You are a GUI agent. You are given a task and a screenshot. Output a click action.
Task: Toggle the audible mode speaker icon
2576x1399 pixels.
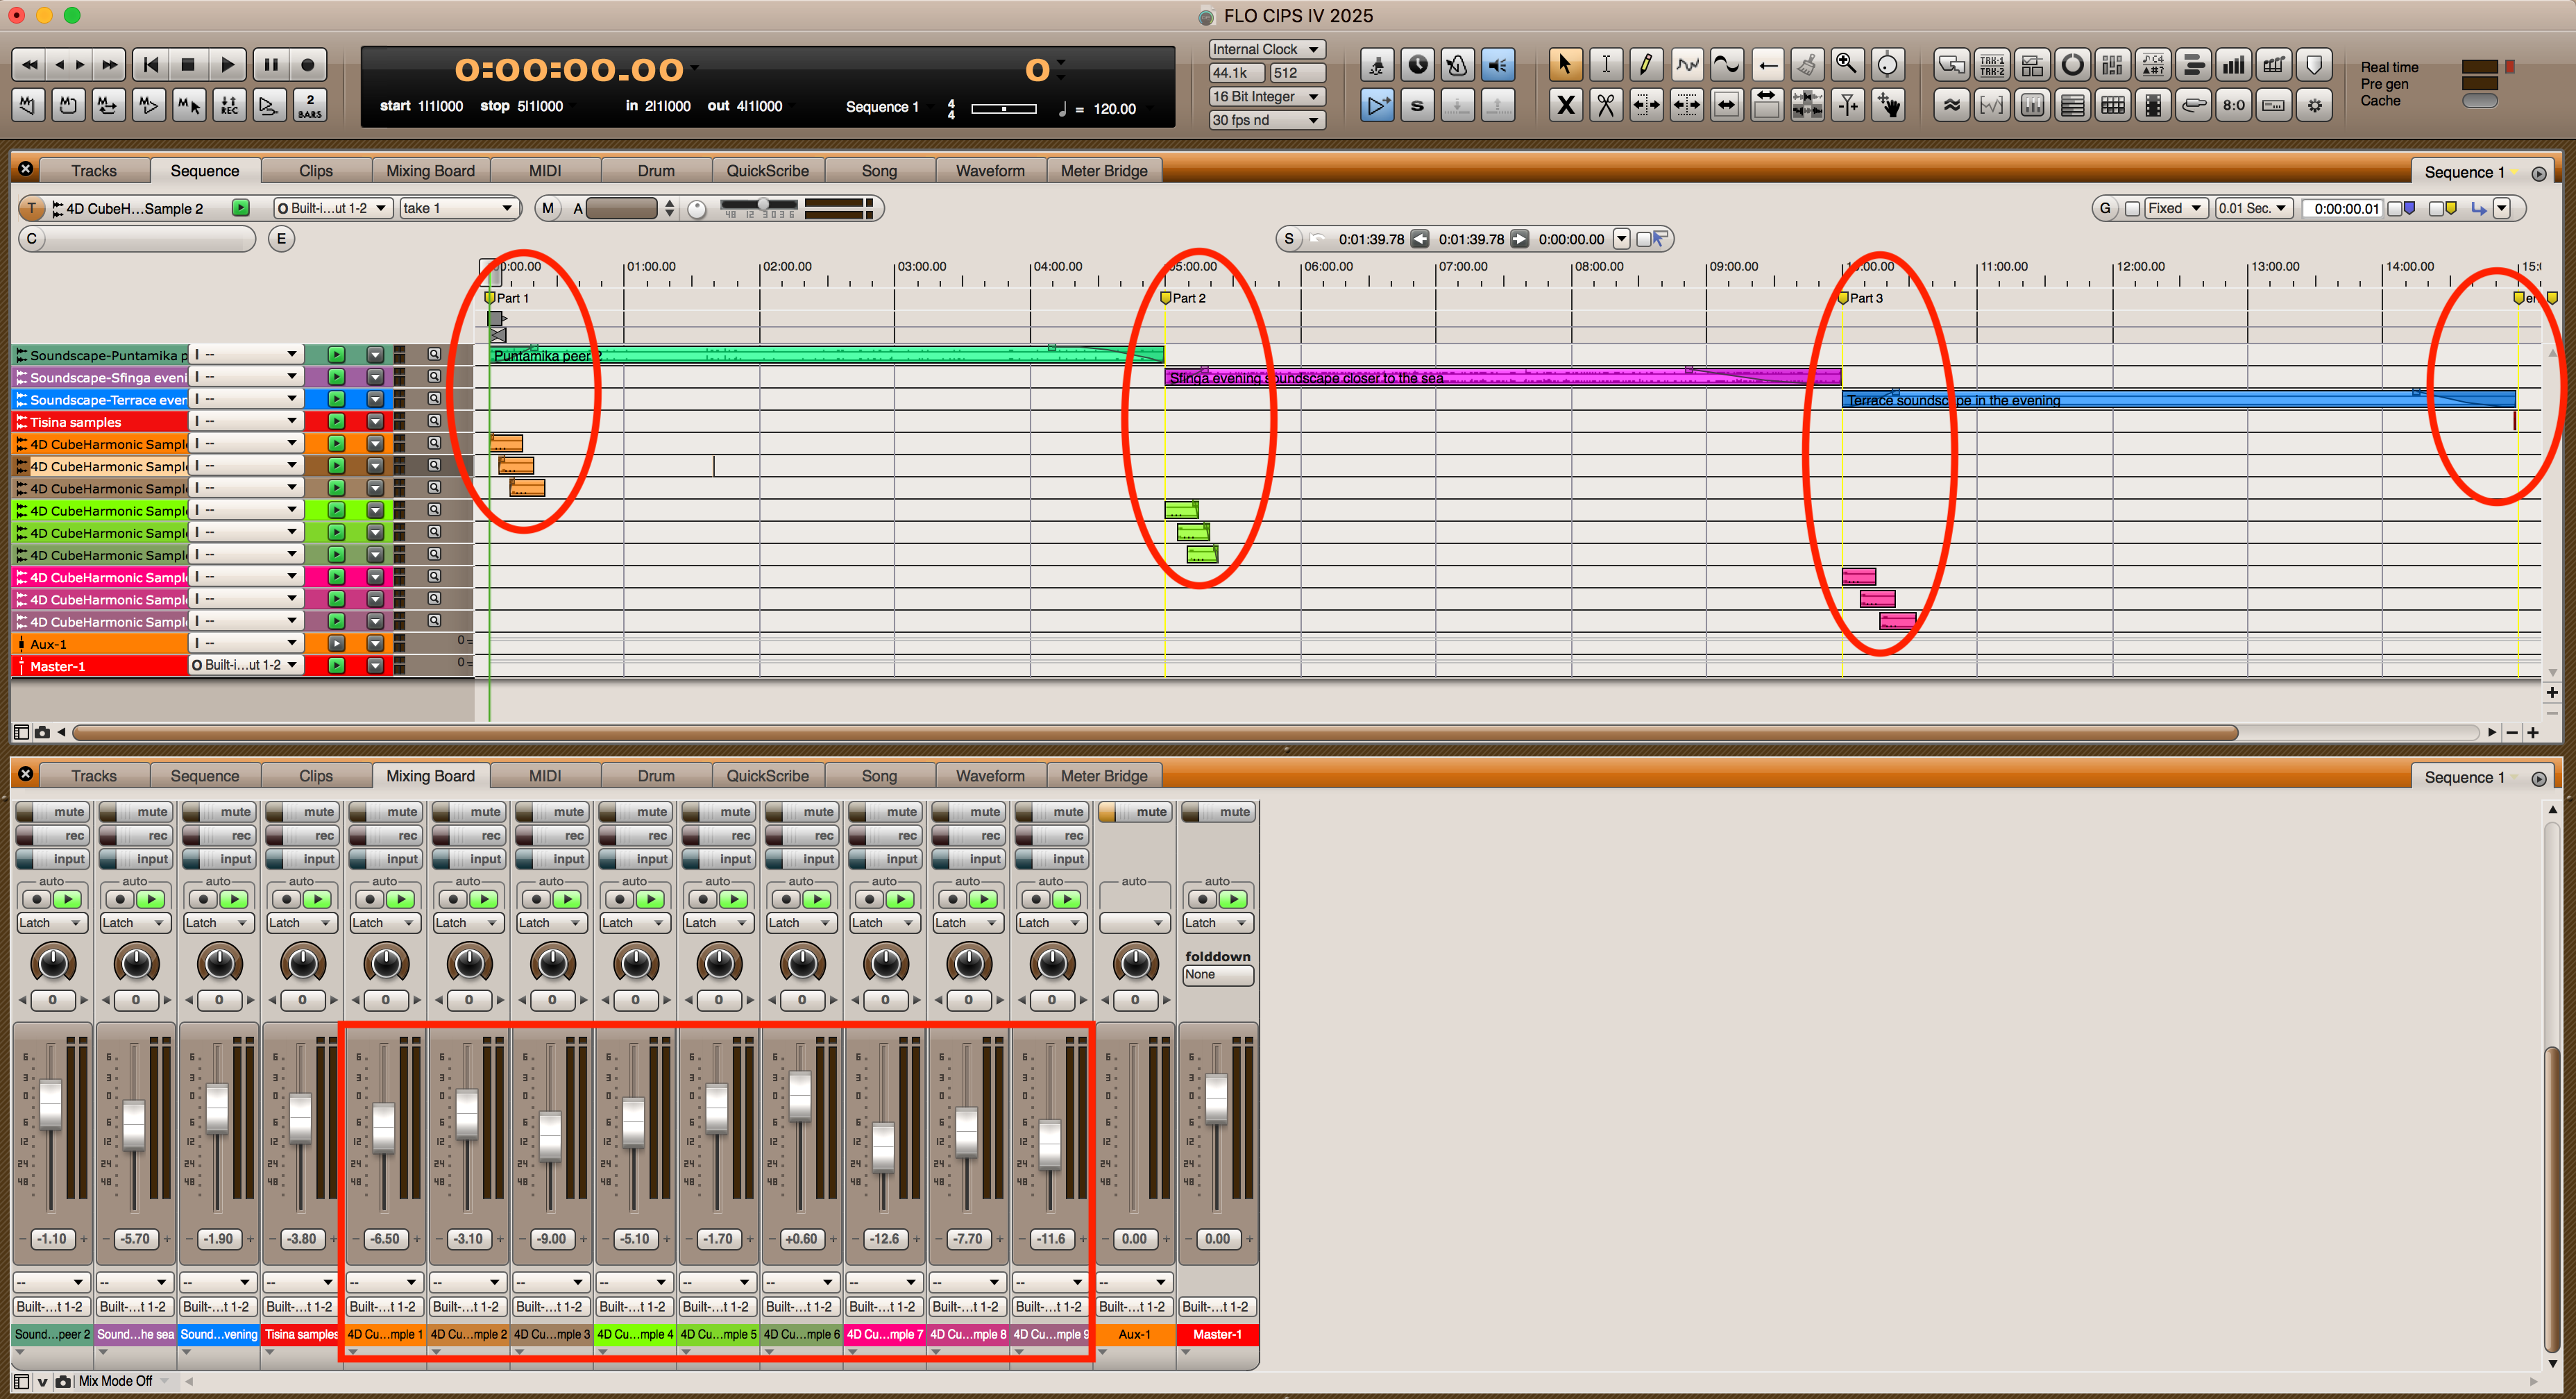tap(1497, 65)
